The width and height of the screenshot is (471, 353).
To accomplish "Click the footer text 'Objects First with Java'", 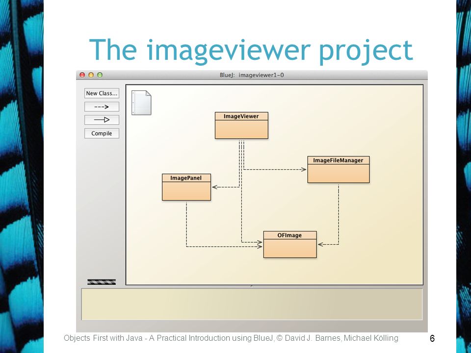I will pos(103,338).
